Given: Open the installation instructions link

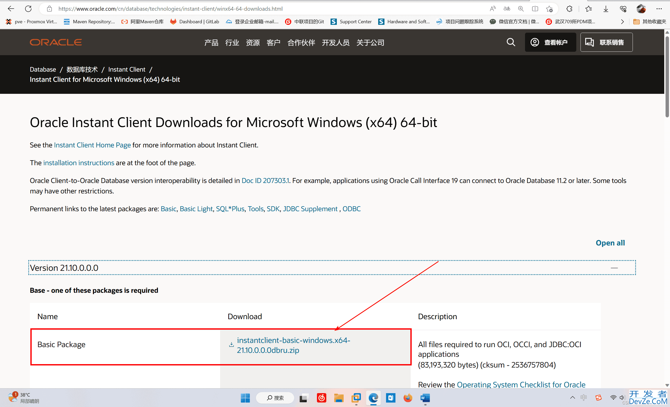Looking at the screenshot, I should click(x=79, y=163).
